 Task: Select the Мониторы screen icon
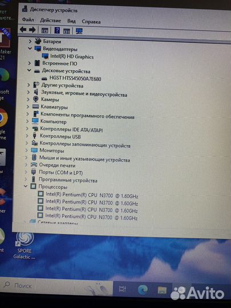point(34,150)
